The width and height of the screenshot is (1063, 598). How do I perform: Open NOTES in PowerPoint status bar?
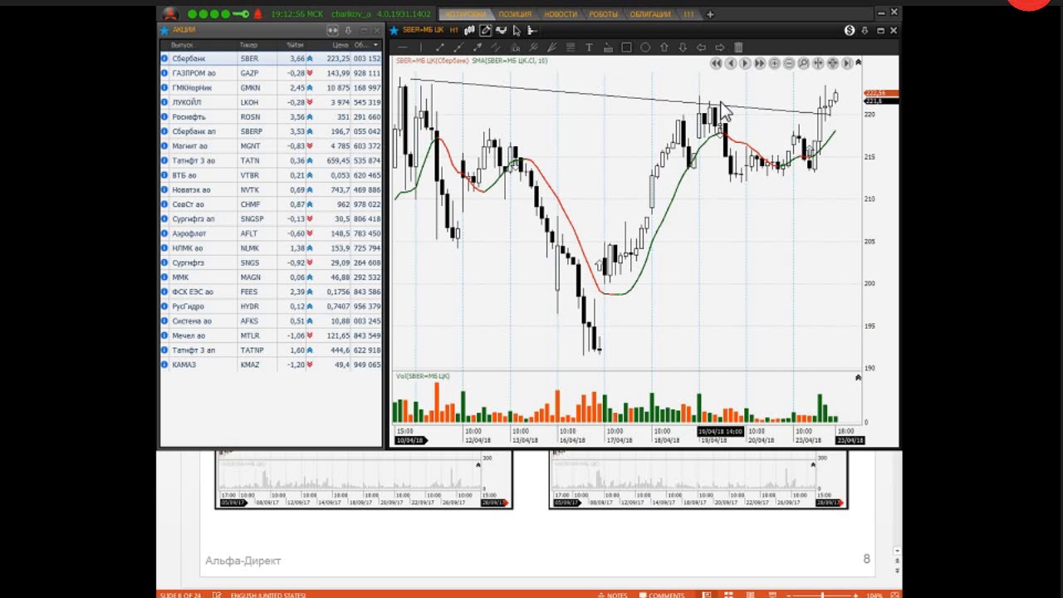[613, 595]
